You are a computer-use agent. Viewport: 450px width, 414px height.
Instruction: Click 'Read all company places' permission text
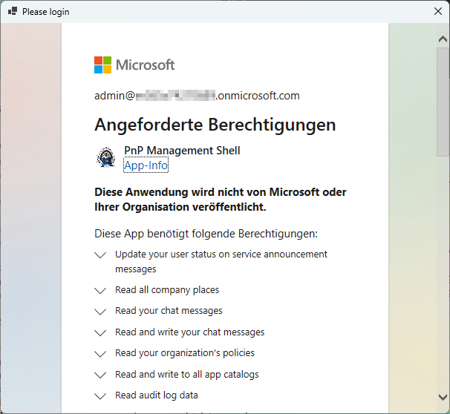coord(167,290)
